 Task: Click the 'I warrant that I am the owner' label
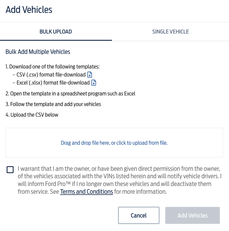point(119,180)
